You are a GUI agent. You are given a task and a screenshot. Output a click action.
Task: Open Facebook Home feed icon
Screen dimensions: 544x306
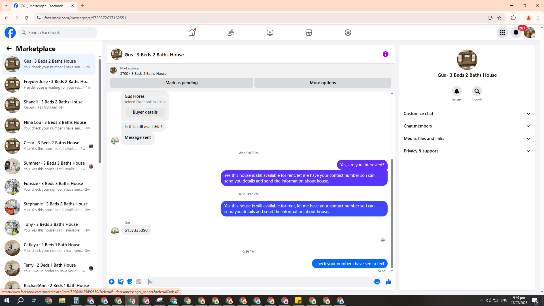pyautogui.click(x=192, y=33)
